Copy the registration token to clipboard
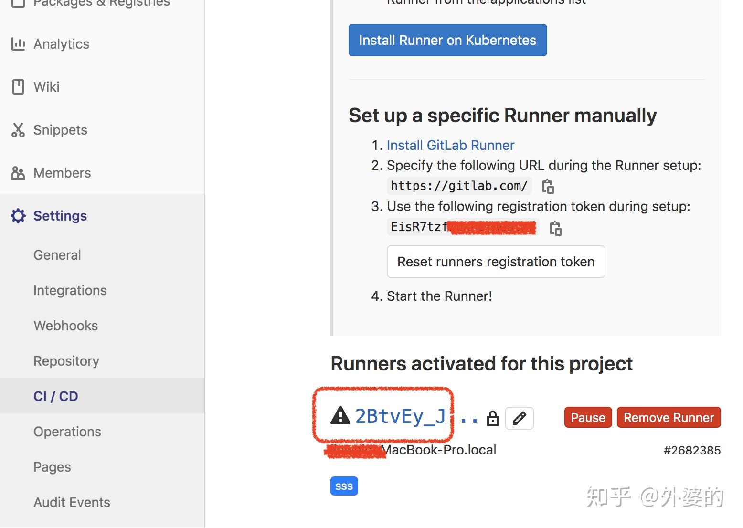The height and width of the screenshot is (528, 743). coord(555,228)
